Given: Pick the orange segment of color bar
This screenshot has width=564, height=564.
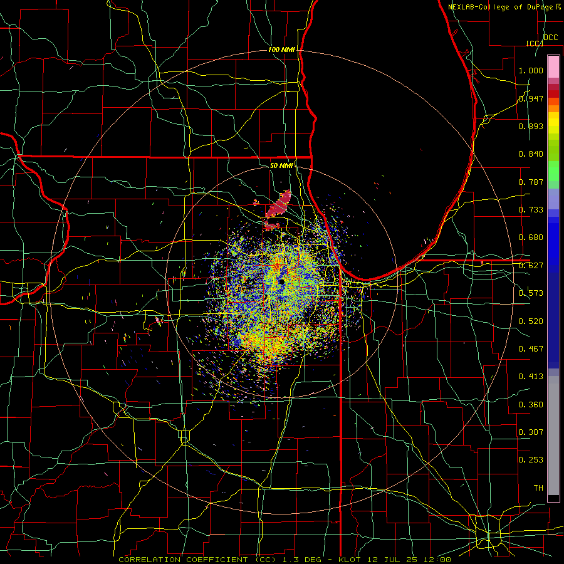Looking at the screenshot, I should [553, 108].
